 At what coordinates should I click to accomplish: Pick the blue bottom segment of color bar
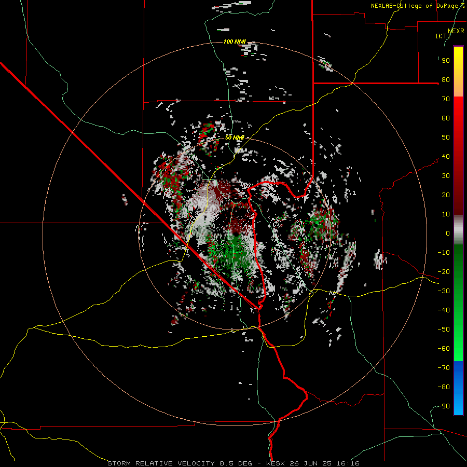(458, 388)
